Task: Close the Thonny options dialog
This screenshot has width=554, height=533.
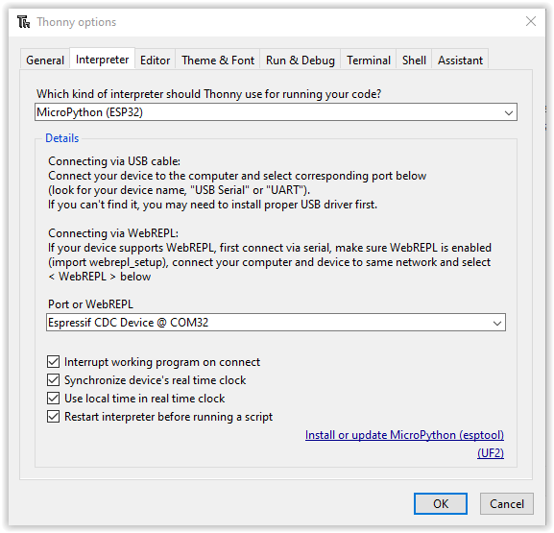Action: (x=531, y=21)
